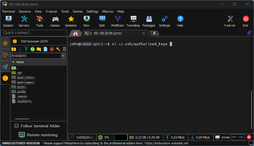Start the X server toolbar icon
The image size is (254, 146).
(x=230, y=21)
